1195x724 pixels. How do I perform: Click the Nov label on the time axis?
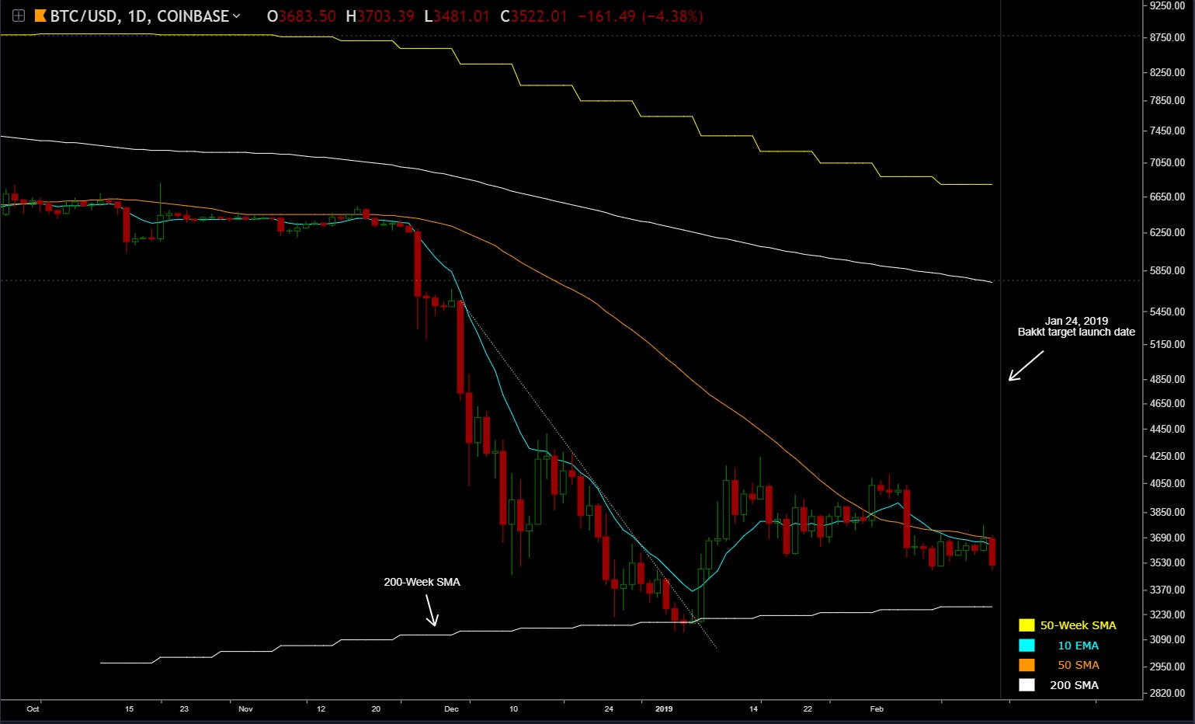coord(245,708)
